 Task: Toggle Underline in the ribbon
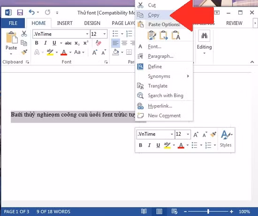click(x=54, y=43)
